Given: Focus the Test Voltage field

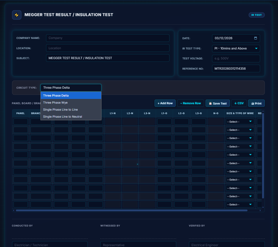Looking at the screenshot, I should click(x=236, y=59).
